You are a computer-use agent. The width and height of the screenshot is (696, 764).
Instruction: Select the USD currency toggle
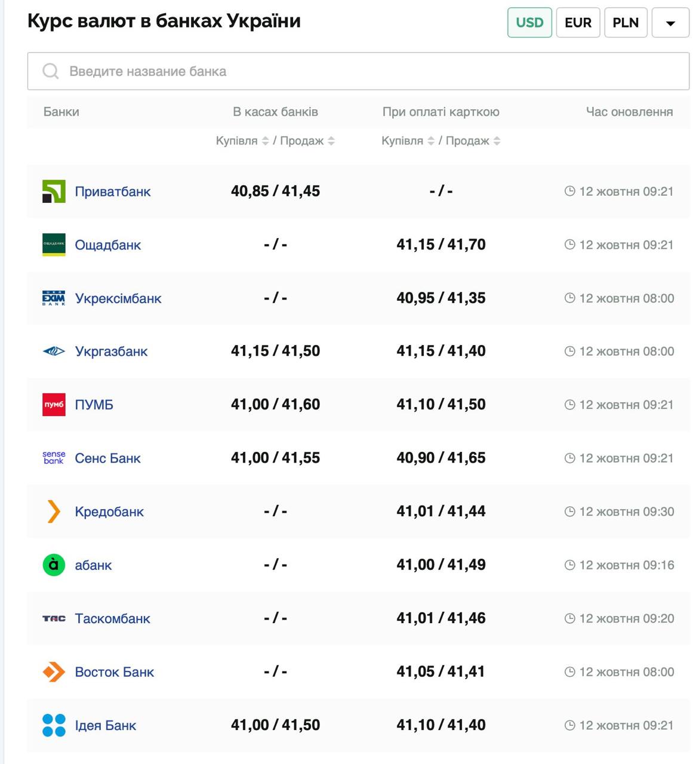529,23
